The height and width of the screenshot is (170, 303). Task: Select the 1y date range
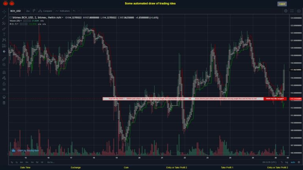[x=17, y=162]
